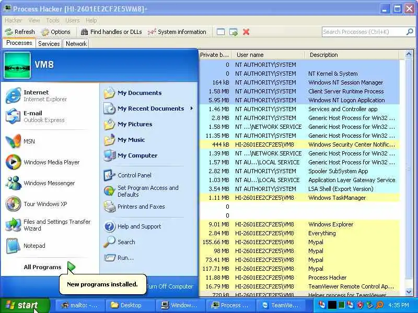Sort by Description column header

(352, 55)
